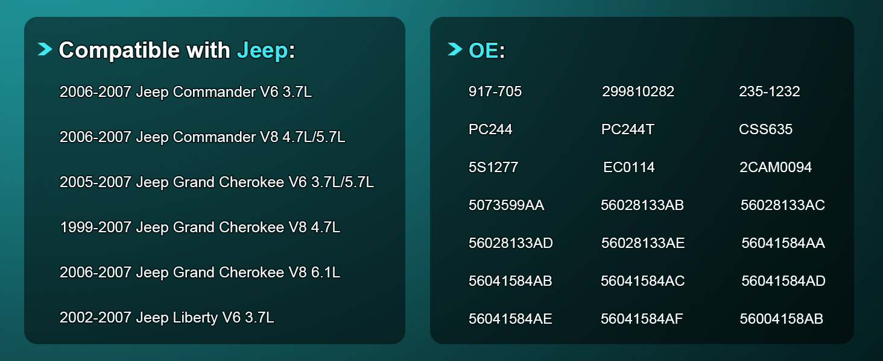Image resolution: width=883 pixels, height=361 pixels.
Task: Click 2002-2007 Jeep Liberty V6 3.7L entry
Action: [x=167, y=318]
